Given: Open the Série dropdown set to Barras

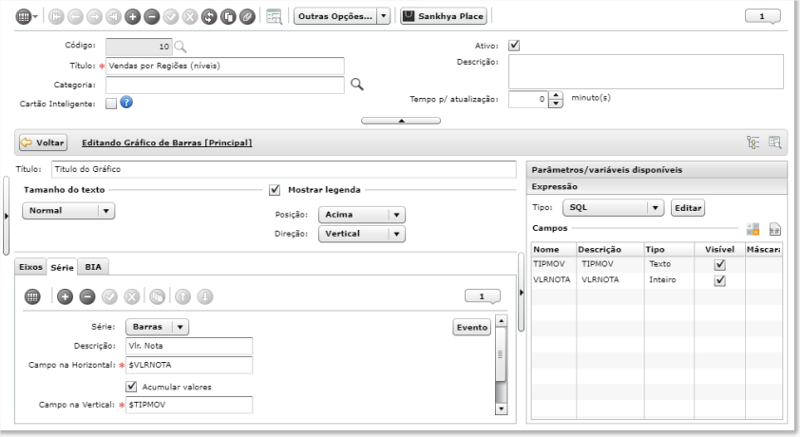Looking at the screenshot, I should tap(157, 327).
